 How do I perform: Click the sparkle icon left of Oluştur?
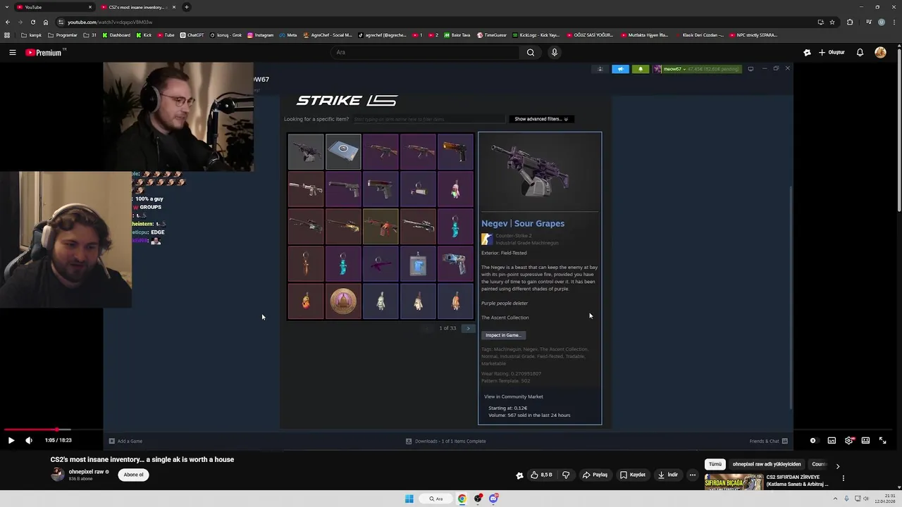[807, 52]
